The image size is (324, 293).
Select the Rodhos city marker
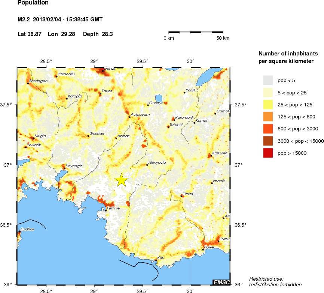(x=19, y=232)
